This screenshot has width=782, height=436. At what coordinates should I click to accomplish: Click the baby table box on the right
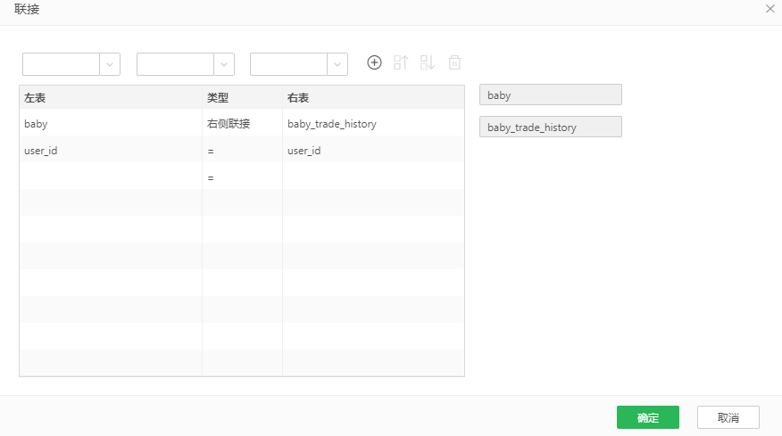[550, 95]
